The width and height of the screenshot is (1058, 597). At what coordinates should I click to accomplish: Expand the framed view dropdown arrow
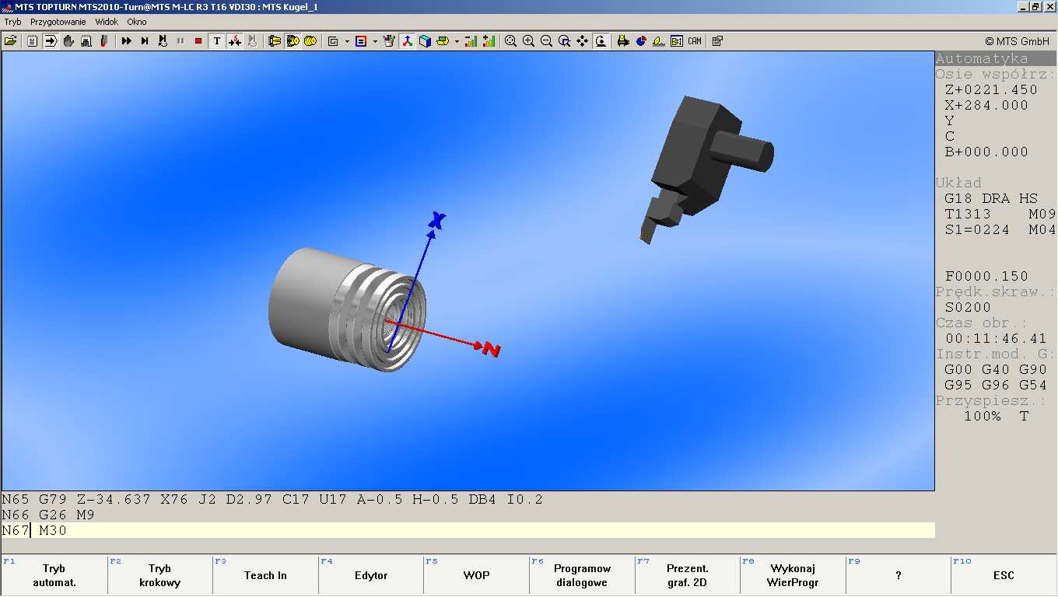click(x=375, y=41)
